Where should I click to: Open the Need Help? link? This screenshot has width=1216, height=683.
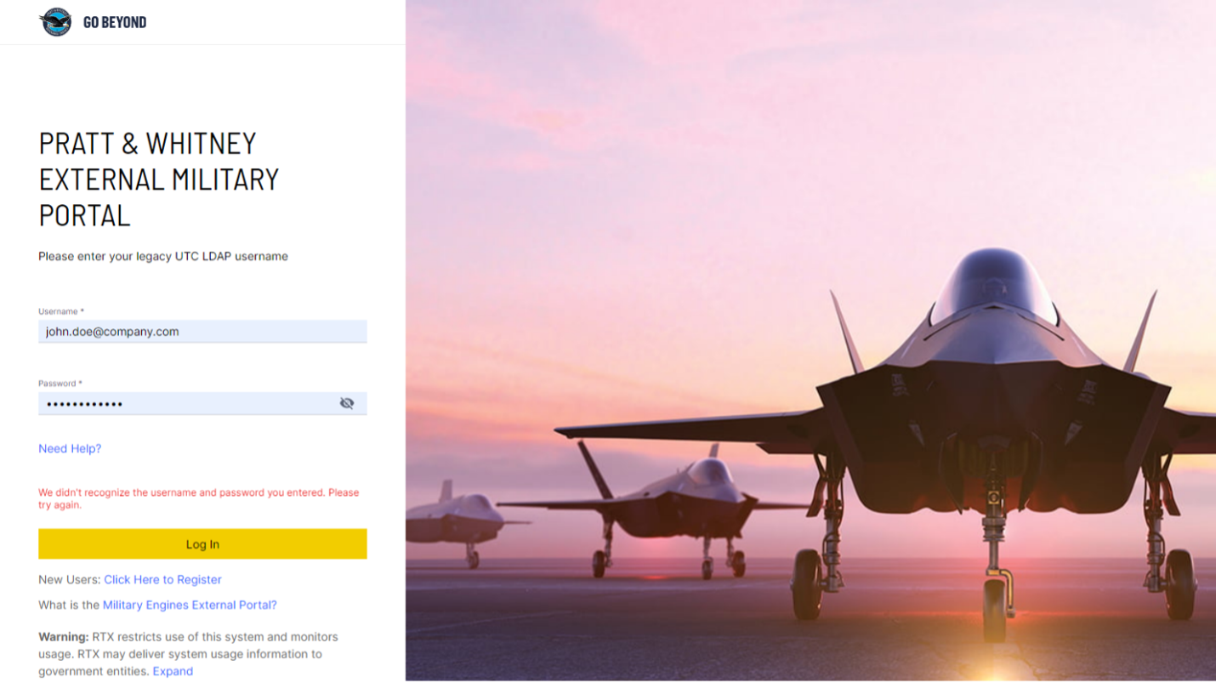(x=70, y=448)
